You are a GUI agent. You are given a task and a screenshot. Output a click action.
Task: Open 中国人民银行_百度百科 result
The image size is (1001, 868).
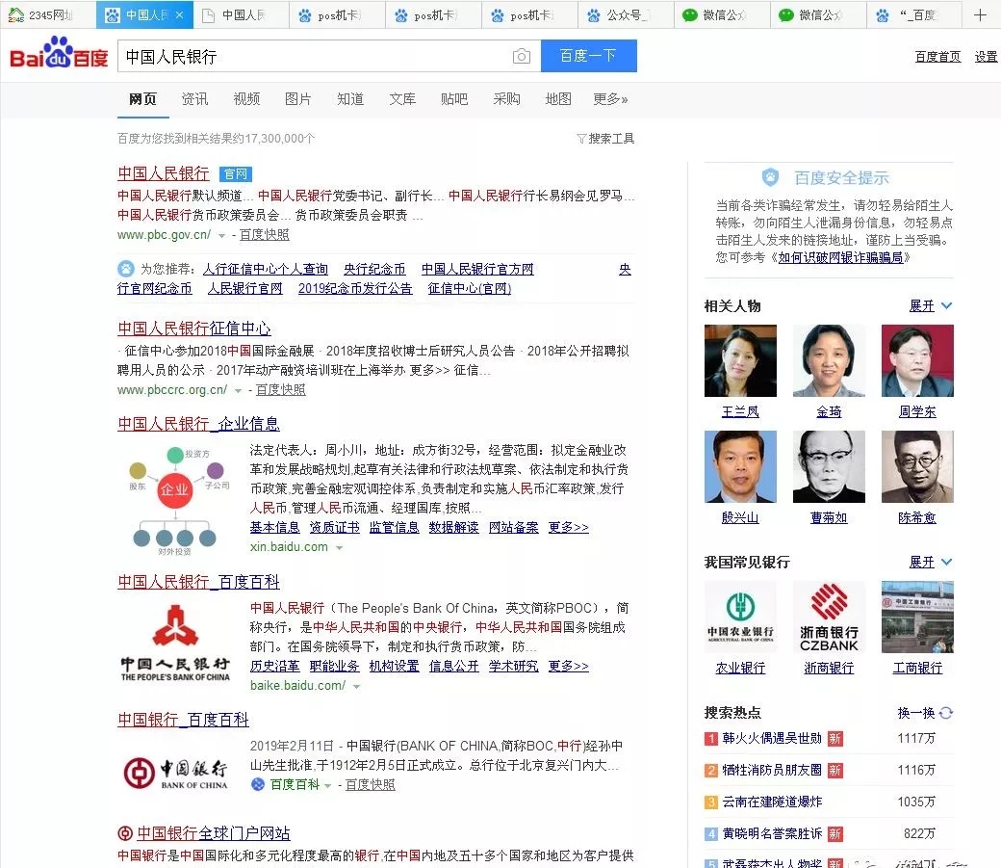tap(198, 582)
